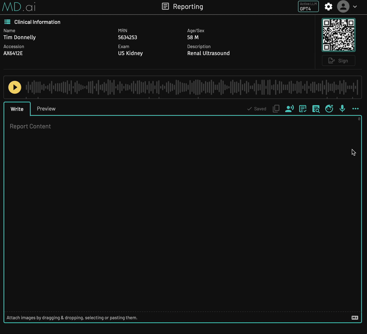367x334 pixels.
Task: Switch to the Write tab
Action: (x=17, y=109)
